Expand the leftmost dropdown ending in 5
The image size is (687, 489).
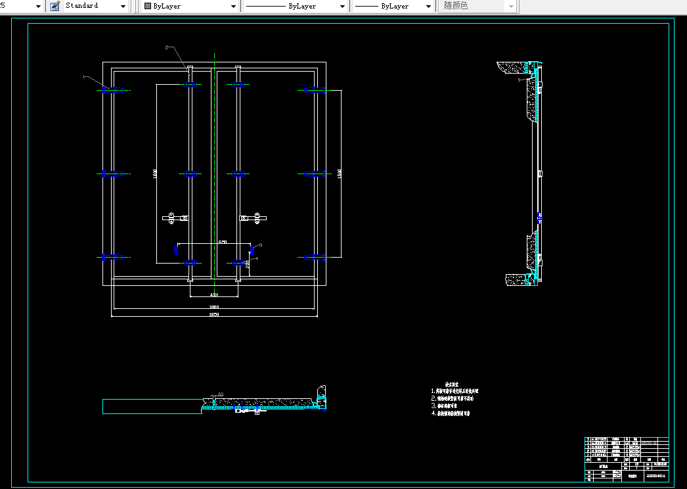(38, 6)
